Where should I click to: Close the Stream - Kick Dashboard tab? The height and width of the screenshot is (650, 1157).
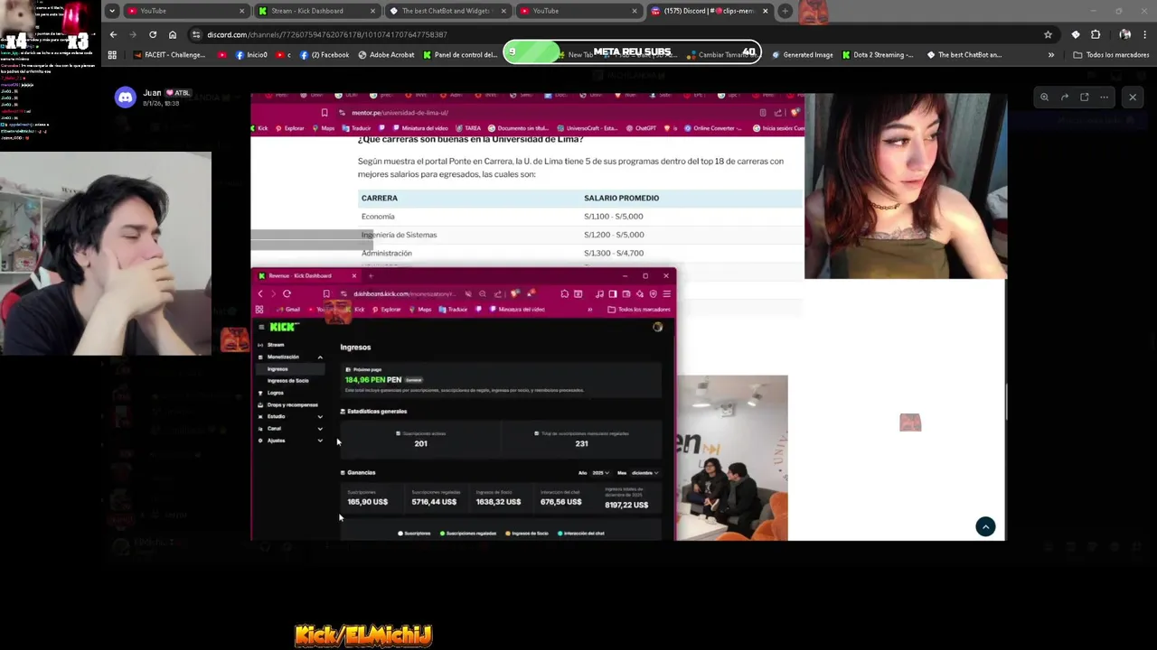pyautogui.click(x=372, y=11)
